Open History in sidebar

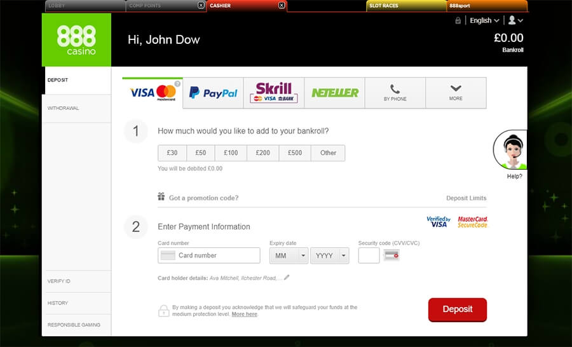[x=77, y=303]
